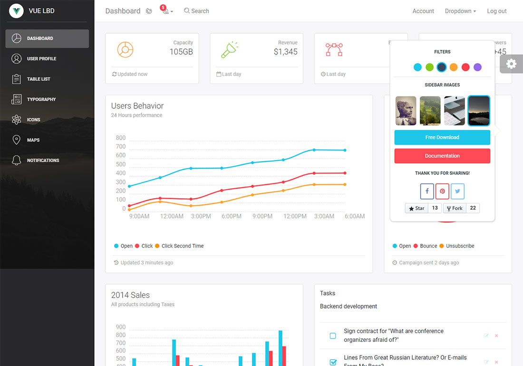523x366 pixels.
Task: Check the 'Sign contract' task checkbox
Action: [333, 336]
